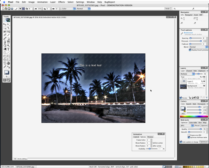Click the brush shape dot in toolbar
This screenshot has height=168, width=209.
(x=20, y=9)
